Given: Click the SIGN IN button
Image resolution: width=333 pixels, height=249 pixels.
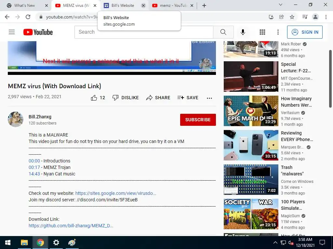Looking at the screenshot, I should pos(305,32).
